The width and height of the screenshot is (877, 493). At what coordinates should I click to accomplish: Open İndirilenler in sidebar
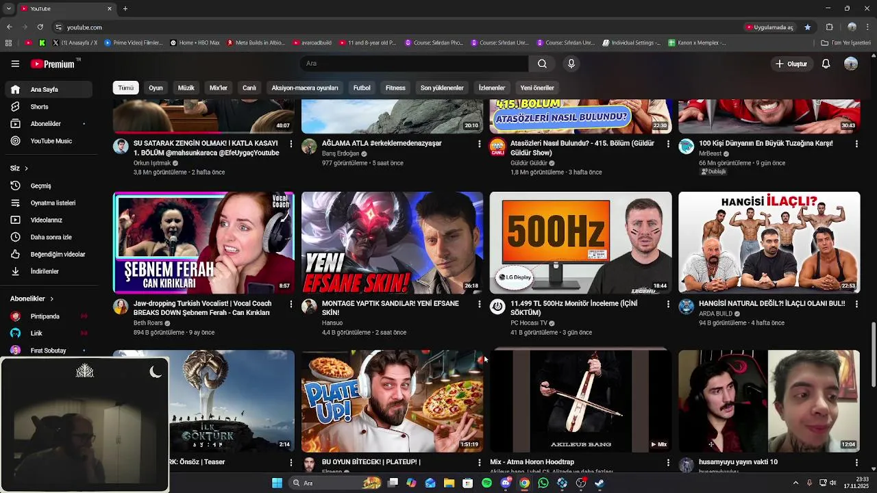[x=48, y=271]
